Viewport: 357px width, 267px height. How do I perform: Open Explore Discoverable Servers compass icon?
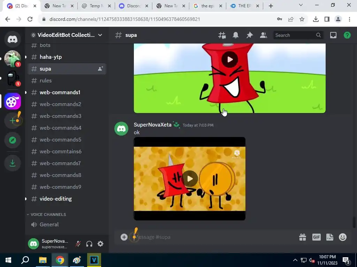(x=13, y=140)
